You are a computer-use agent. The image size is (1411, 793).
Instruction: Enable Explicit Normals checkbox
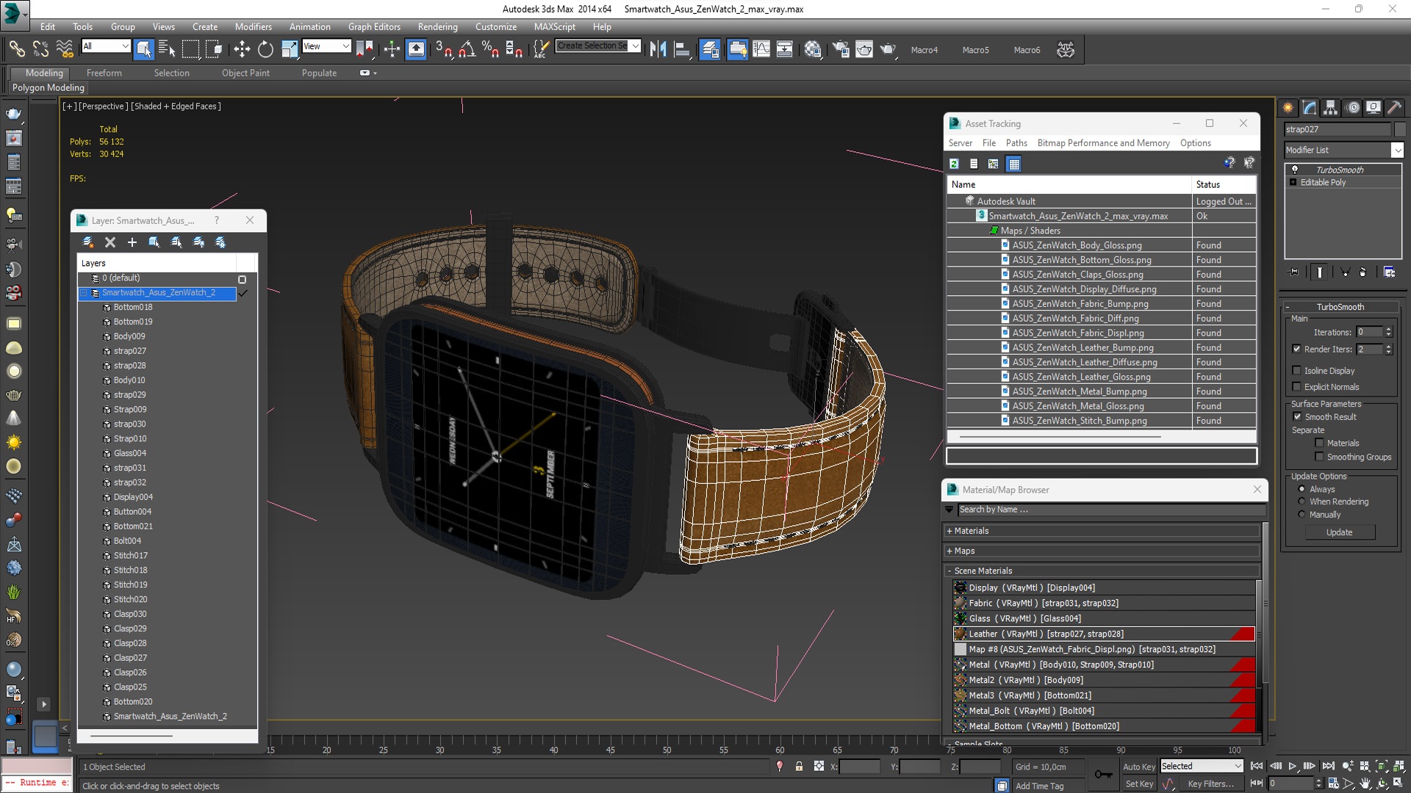tap(1296, 387)
